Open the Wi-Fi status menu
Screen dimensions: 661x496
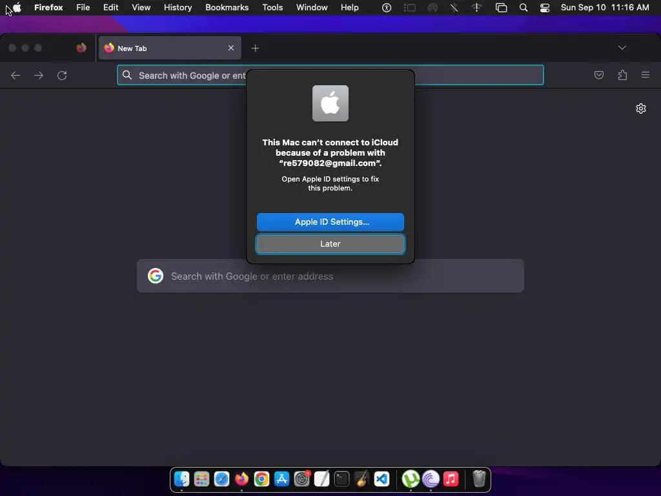coord(477,8)
